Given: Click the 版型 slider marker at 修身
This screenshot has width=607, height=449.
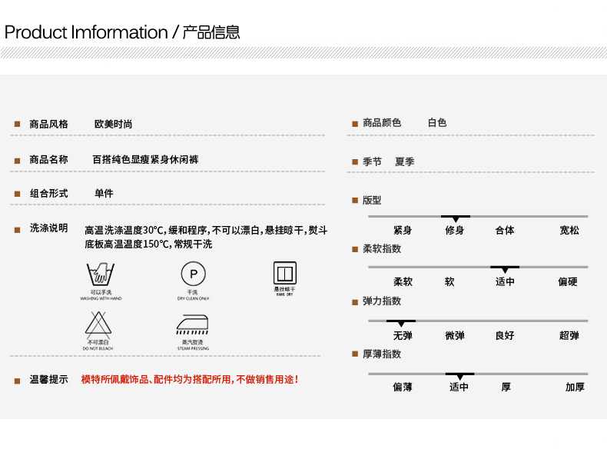Looking at the screenshot, I should click(x=455, y=218).
